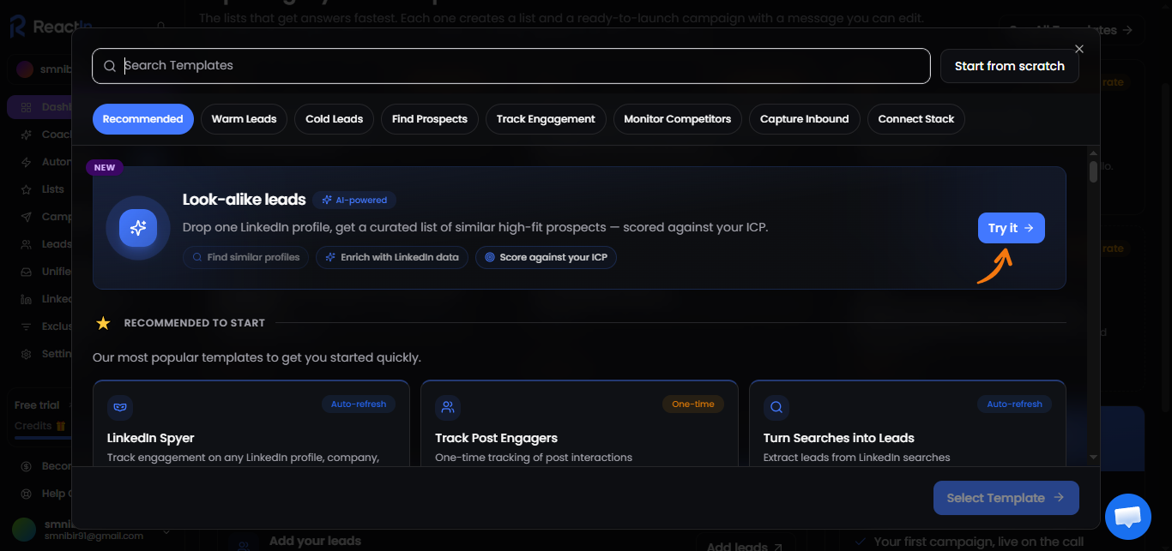
Task: Show the Track Engagement templates
Action: tap(546, 119)
